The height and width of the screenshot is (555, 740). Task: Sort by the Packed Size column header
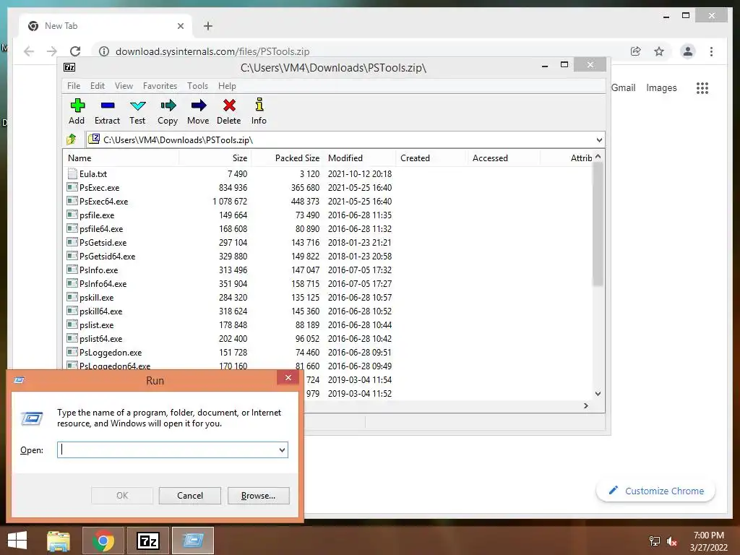coord(288,158)
